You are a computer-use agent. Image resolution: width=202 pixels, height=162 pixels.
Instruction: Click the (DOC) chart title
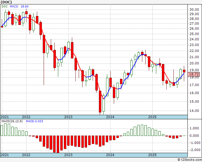pos(6,2)
